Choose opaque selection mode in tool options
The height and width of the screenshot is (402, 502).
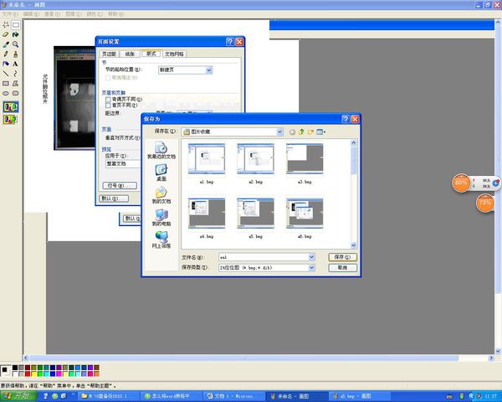pyautogui.click(x=11, y=106)
